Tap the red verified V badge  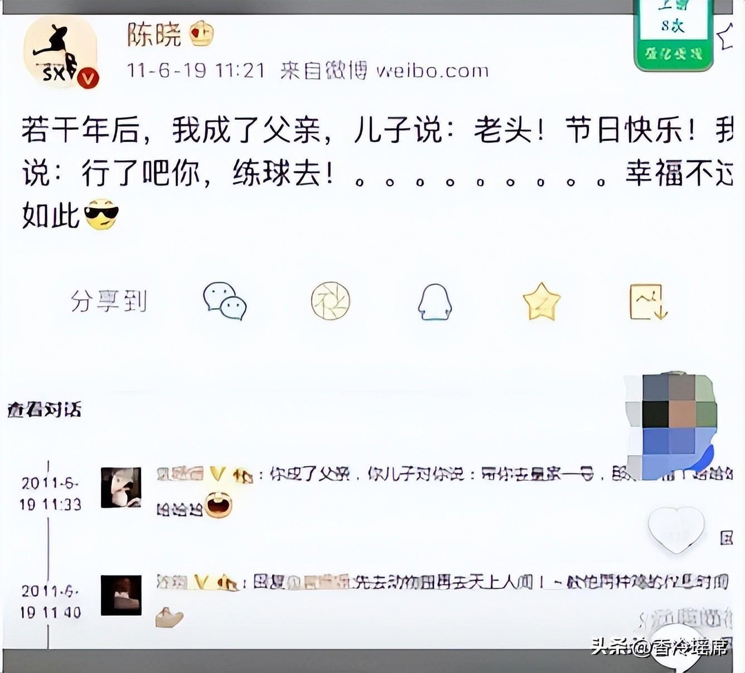(x=88, y=78)
